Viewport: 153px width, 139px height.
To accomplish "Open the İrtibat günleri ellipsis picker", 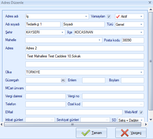I will (x=52, y=120).
